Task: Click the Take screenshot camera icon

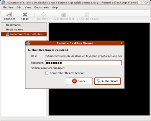Action: tap(63, 15)
